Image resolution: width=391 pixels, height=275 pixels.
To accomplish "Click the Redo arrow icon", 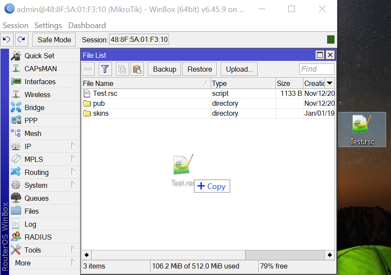I will click(x=22, y=39).
